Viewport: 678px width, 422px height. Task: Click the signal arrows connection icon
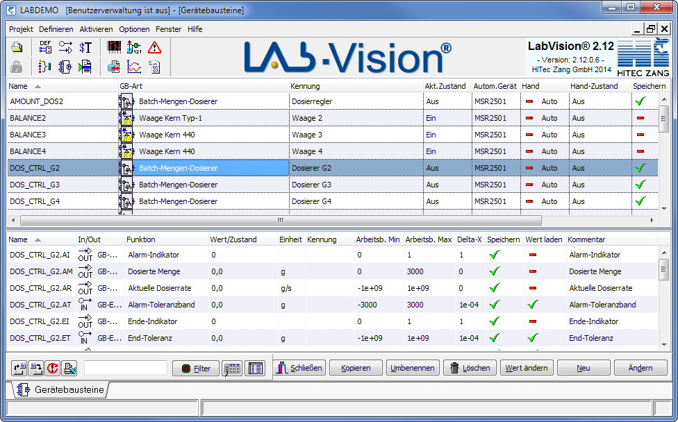pyautogui.click(x=65, y=47)
